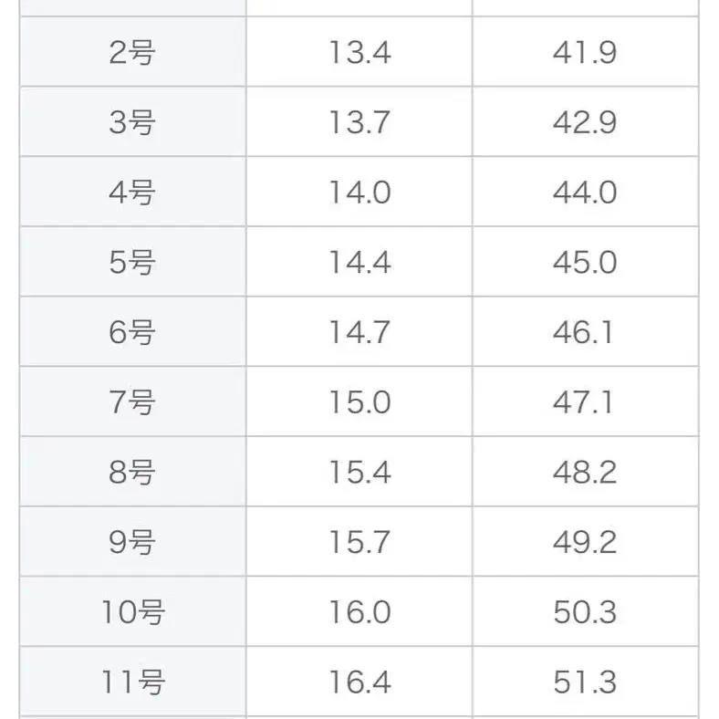The height and width of the screenshot is (719, 719).
Task: Click the 47.1 circumference value
Action: (x=585, y=402)
